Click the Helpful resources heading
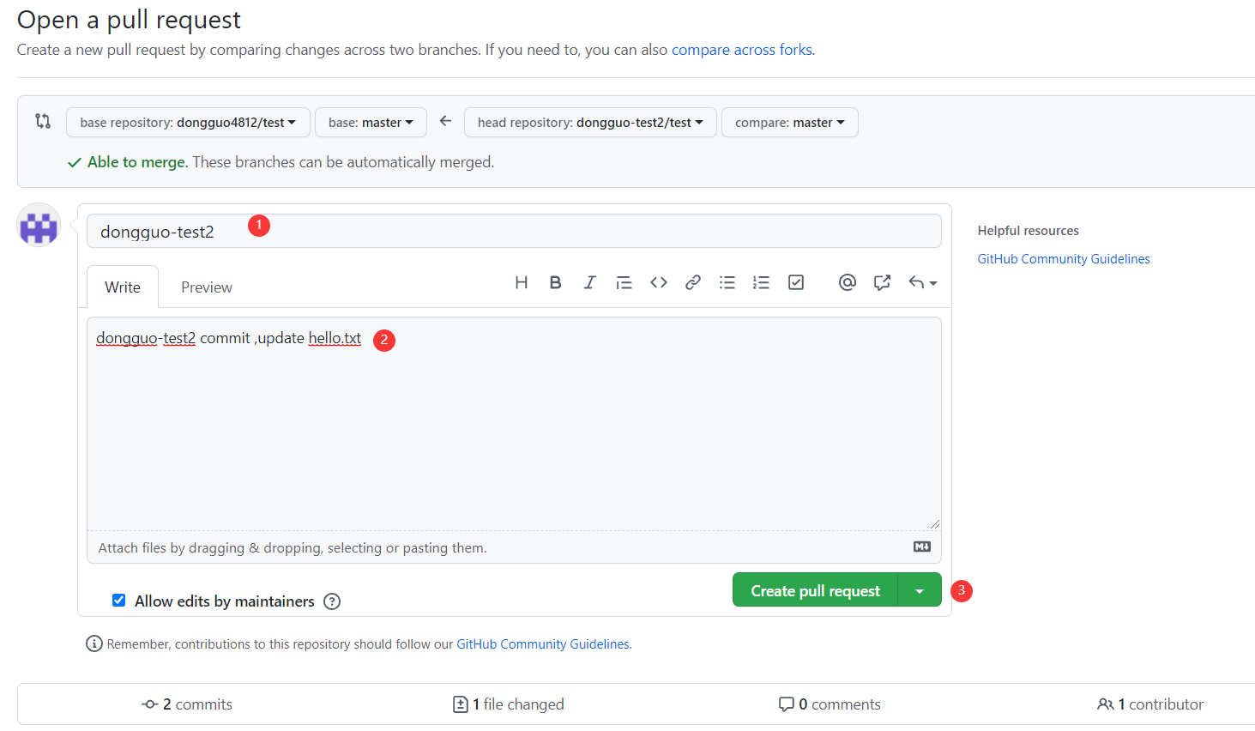The image size is (1255, 731). pos(1028,230)
